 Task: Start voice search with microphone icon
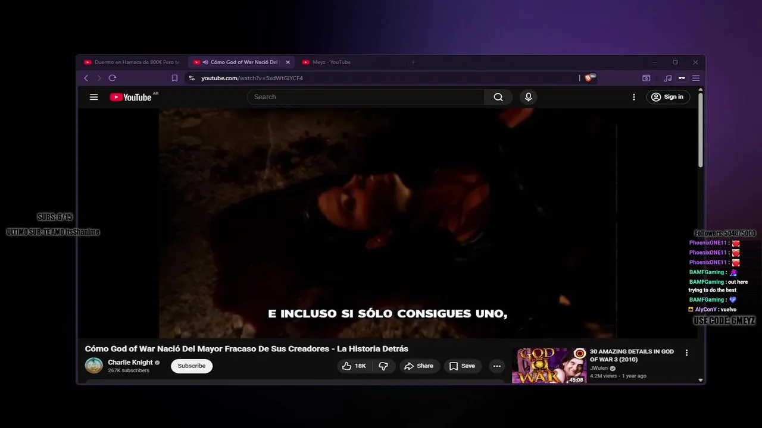528,97
